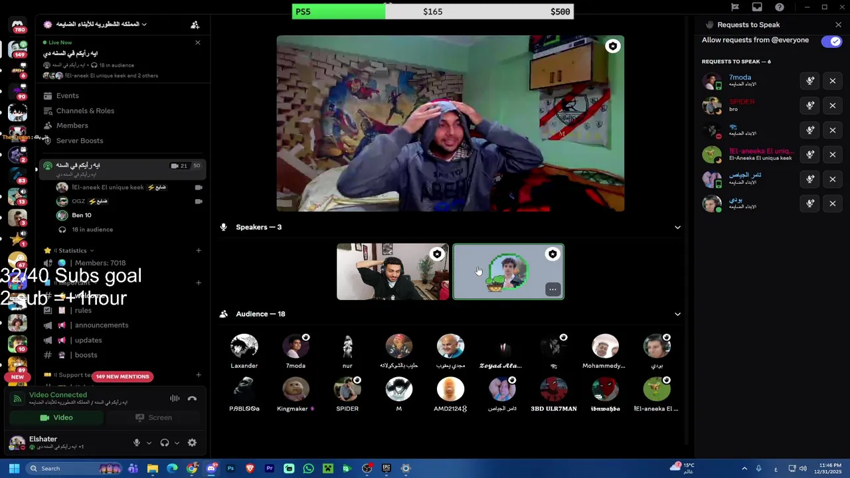Select the main speaker video

(x=450, y=123)
